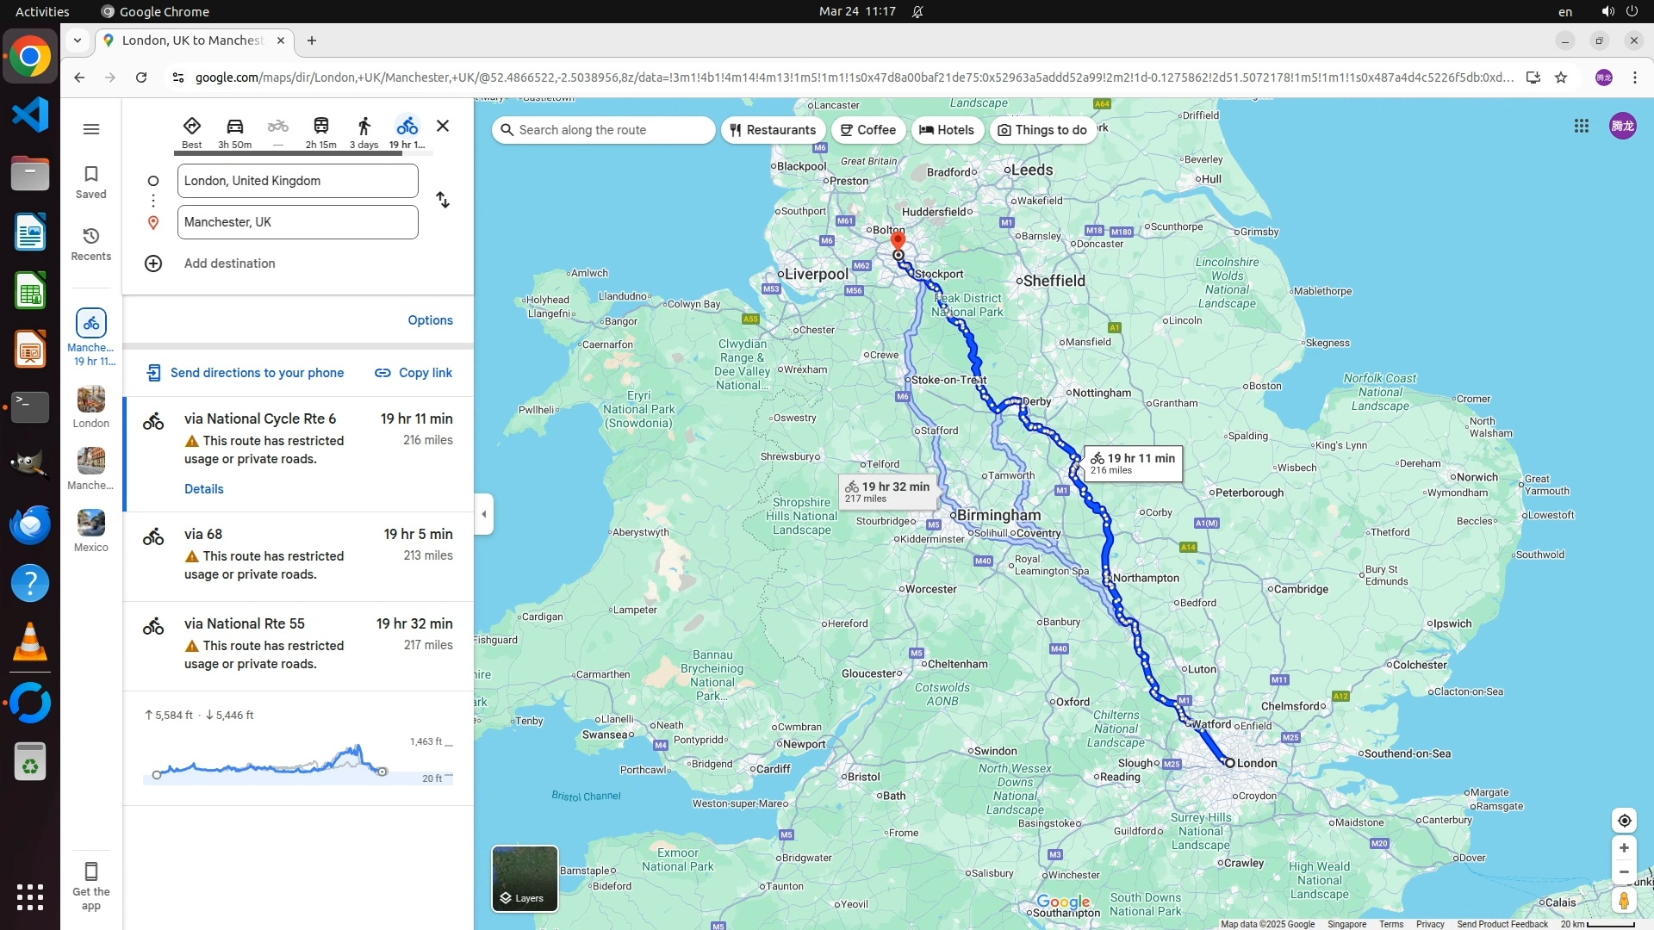Expand route Options
Screen dimensions: 1654x930
point(430,320)
